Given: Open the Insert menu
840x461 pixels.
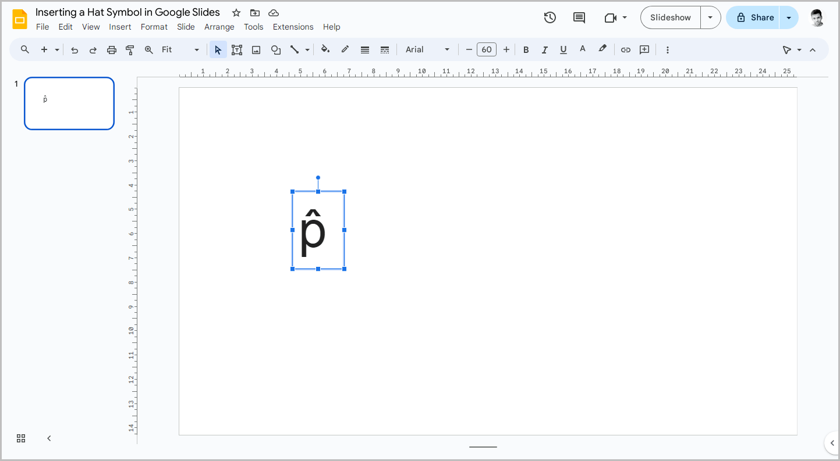Looking at the screenshot, I should click(120, 27).
